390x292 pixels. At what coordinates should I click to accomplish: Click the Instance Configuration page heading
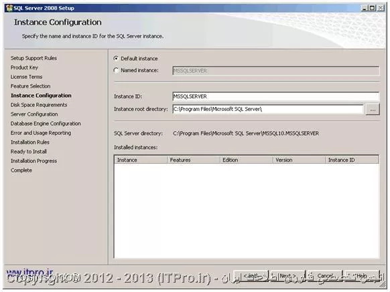[x=58, y=22]
